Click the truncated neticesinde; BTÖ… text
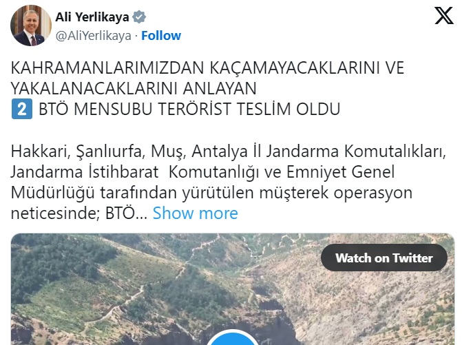 (79, 213)
